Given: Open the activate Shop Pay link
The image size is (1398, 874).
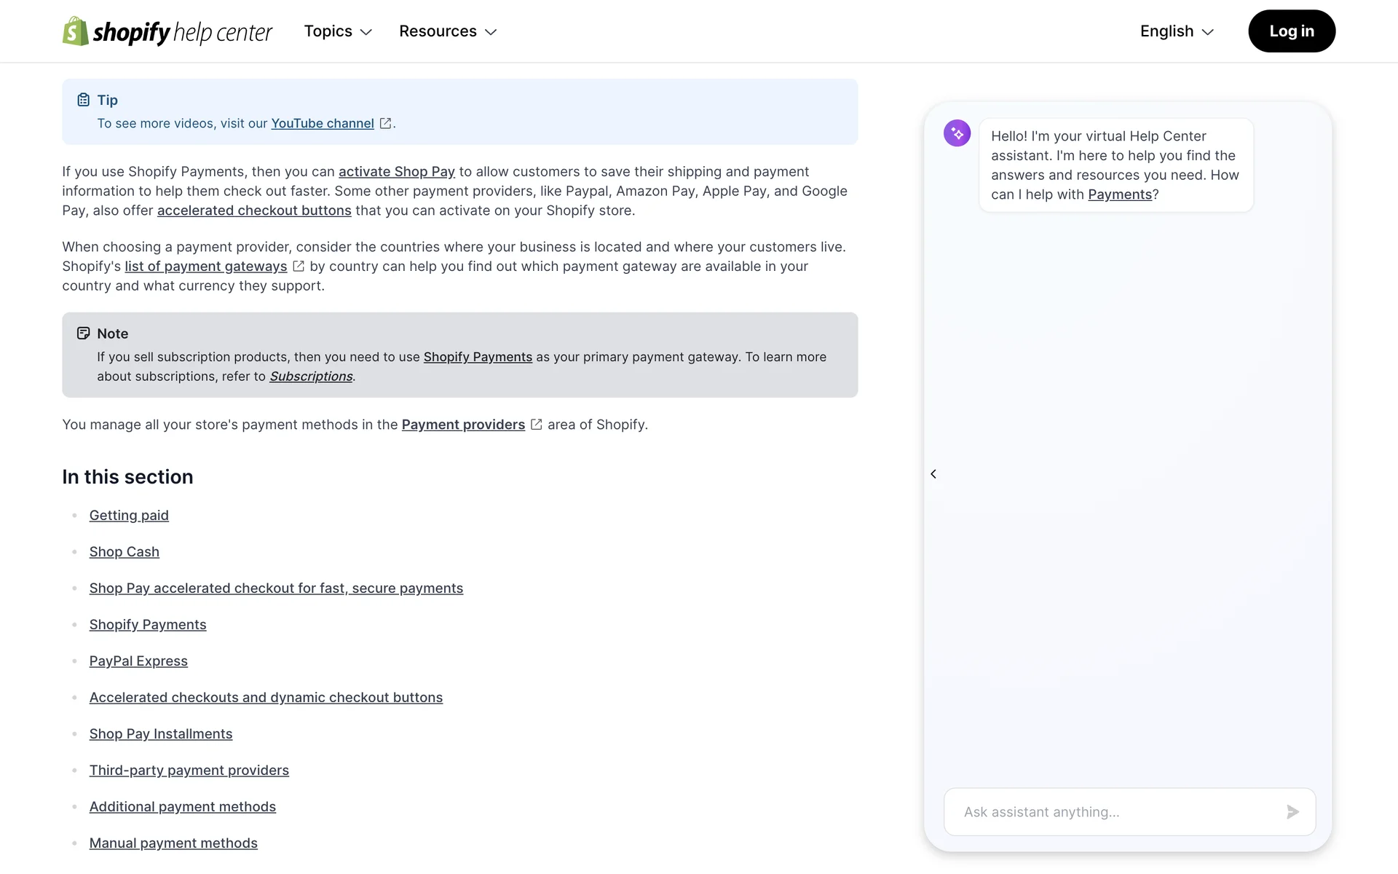Looking at the screenshot, I should point(396,171).
